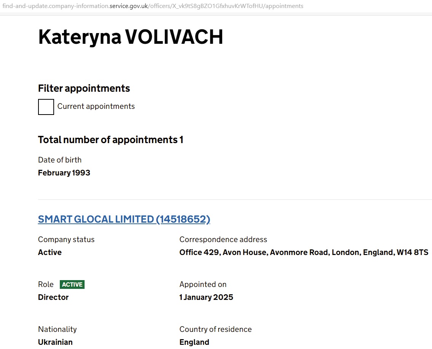Image resolution: width=432 pixels, height=349 pixels.
Task: Click the 'February 1993' birth date value
Action: pyautogui.click(x=64, y=173)
